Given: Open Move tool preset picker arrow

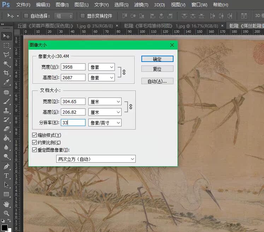Looking at the screenshot, I should click(18, 16).
